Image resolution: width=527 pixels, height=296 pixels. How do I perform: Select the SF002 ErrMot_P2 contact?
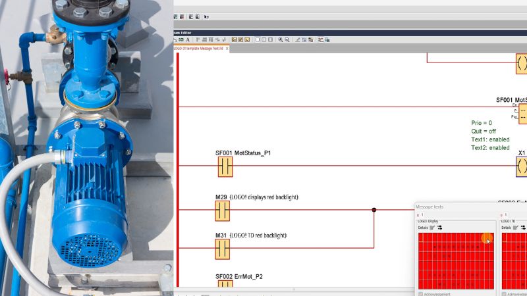pos(225,284)
